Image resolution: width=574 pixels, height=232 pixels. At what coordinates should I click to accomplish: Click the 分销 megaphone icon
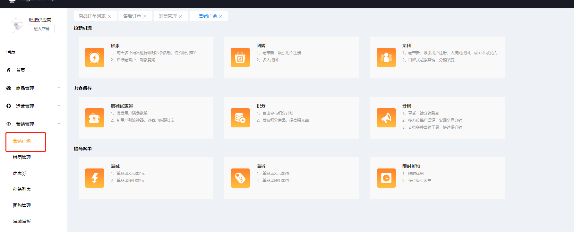click(386, 118)
